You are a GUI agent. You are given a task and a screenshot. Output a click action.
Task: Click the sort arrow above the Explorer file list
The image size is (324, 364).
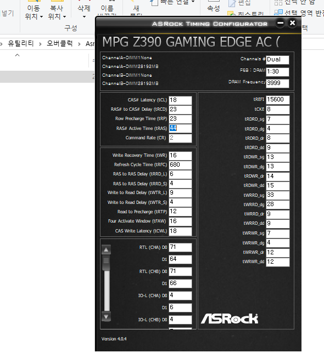tap(17, 55)
